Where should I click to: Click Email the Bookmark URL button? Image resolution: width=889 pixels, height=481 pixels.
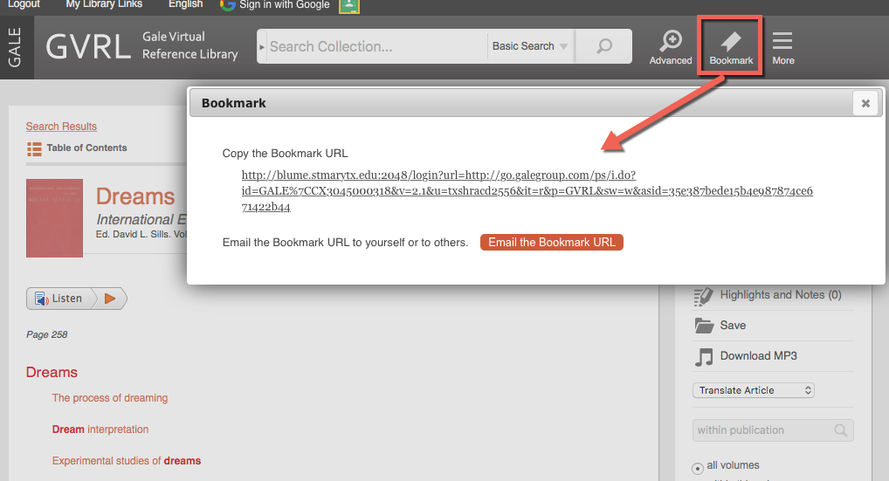pos(551,243)
